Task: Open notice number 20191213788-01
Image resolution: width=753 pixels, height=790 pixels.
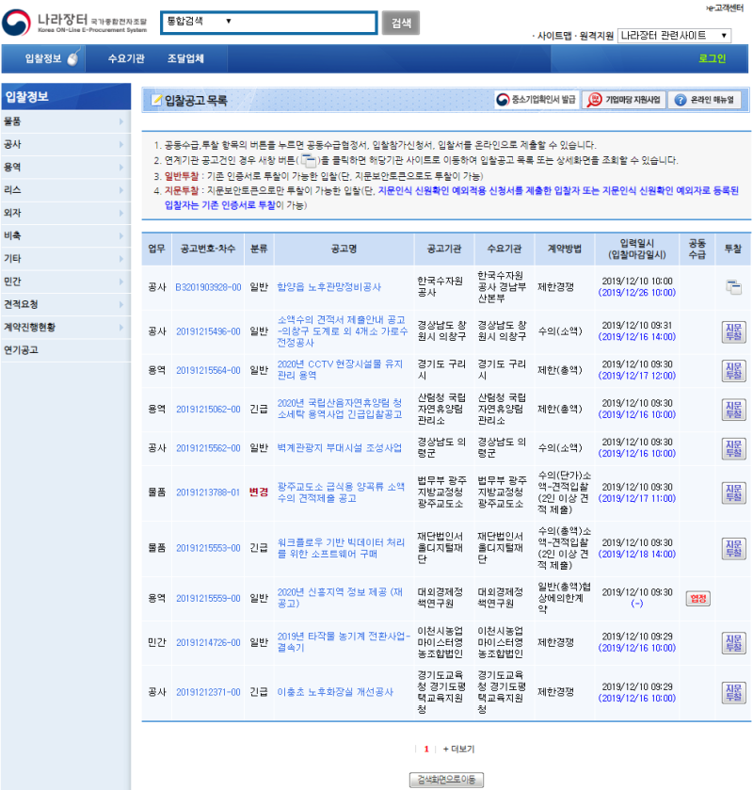Action: pyautogui.click(x=209, y=492)
